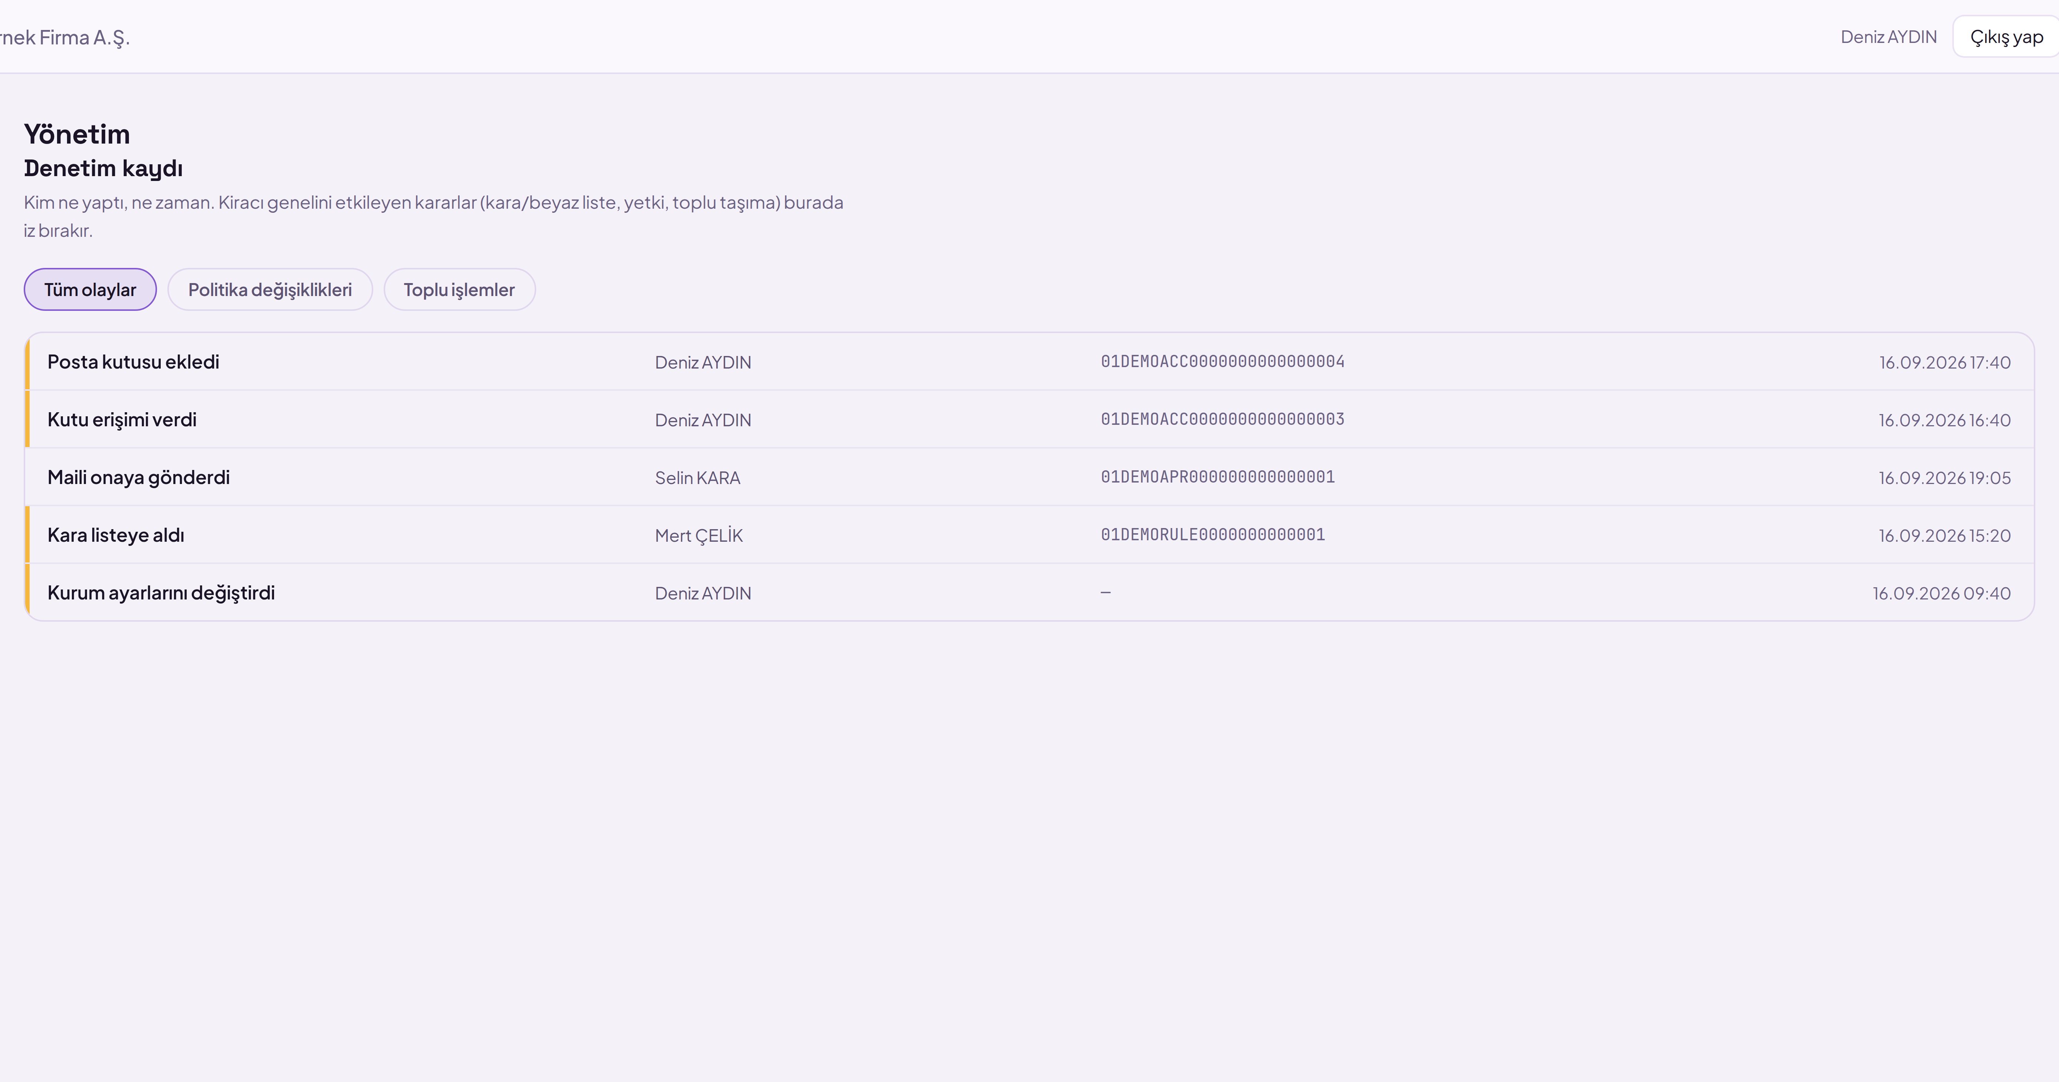The width and height of the screenshot is (2059, 1082).
Task: Click Deniz AYDIN in Kutu erişimi verdi row
Action: click(703, 420)
